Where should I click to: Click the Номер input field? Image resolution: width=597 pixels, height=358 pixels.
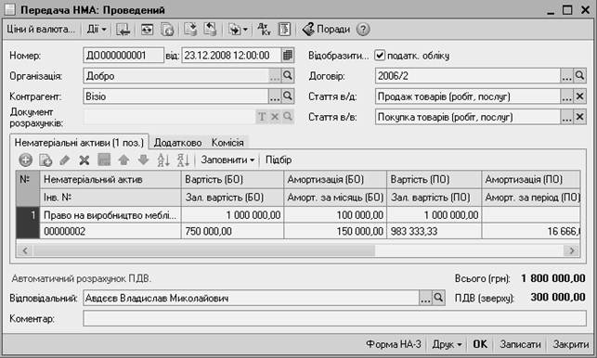point(123,56)
